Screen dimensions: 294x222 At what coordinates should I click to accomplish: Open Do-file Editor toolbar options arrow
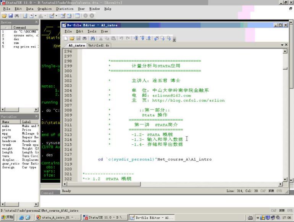tap(174, 40)
